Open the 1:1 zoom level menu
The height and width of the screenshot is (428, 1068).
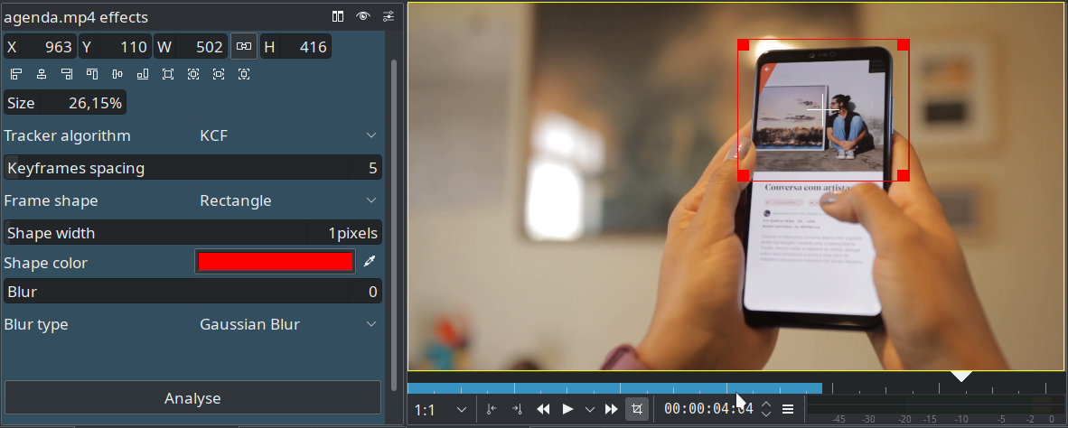(x=441, y=409)
